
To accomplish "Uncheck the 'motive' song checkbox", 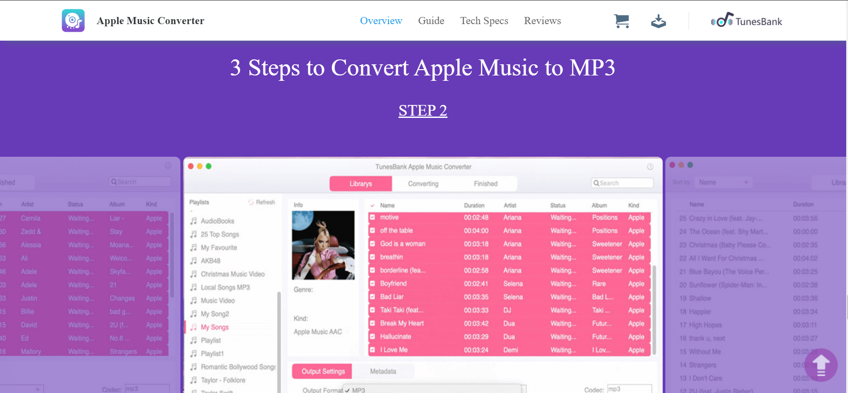I will [x=372, y=217].
